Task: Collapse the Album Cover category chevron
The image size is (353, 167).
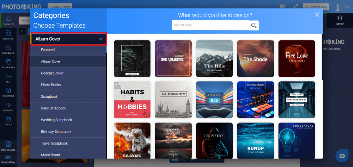Action: point(101,39)
